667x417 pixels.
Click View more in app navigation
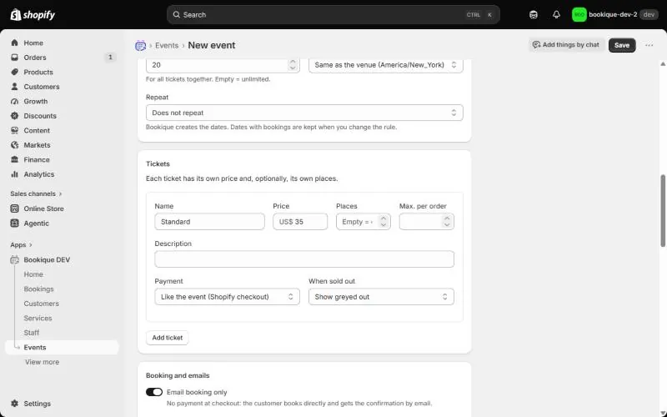coord(43,362)
